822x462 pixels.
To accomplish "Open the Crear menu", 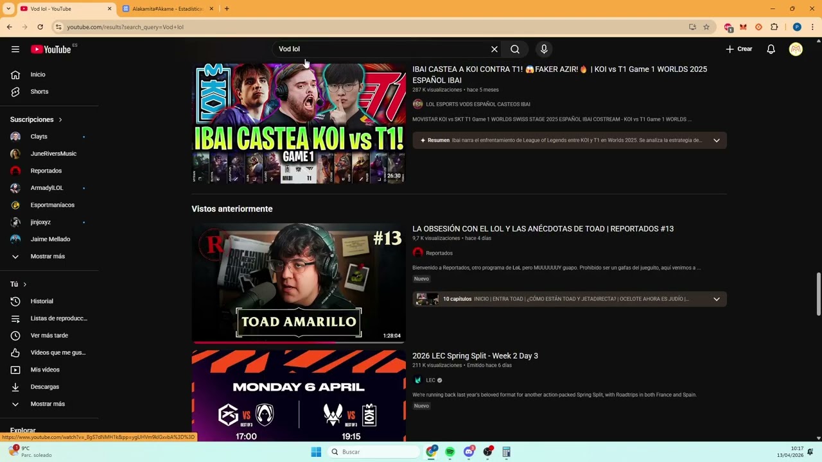I will point(739,49).
